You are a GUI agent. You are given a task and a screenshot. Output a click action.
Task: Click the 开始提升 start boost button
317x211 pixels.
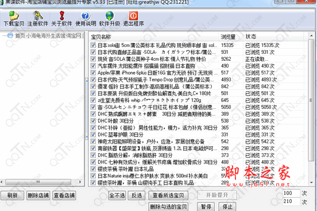pos(217,195)
